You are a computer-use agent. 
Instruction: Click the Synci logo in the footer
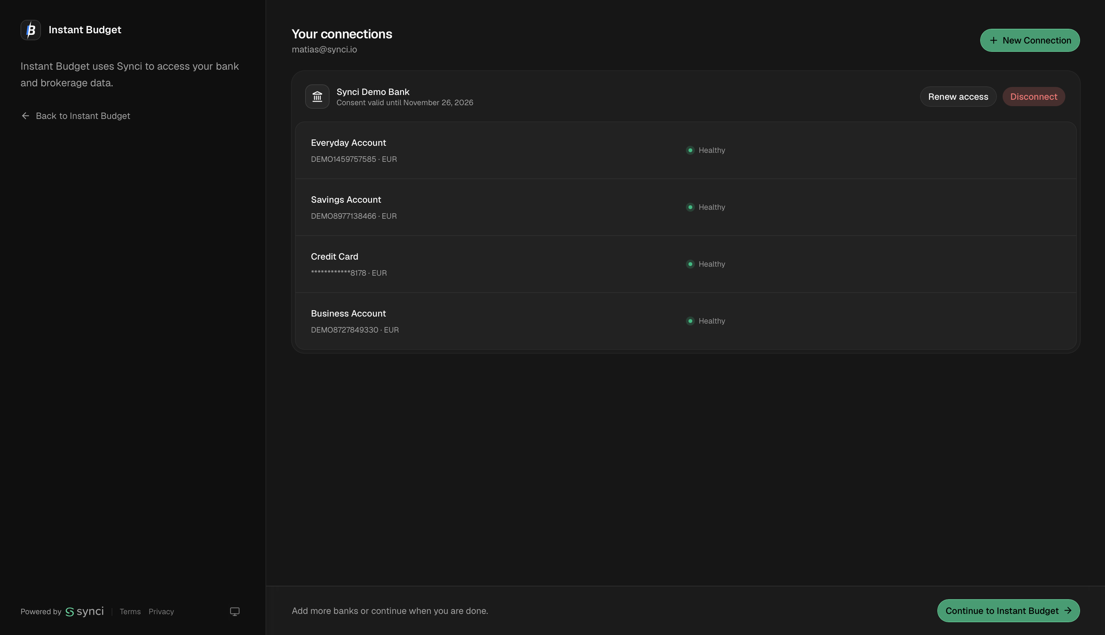85,611
